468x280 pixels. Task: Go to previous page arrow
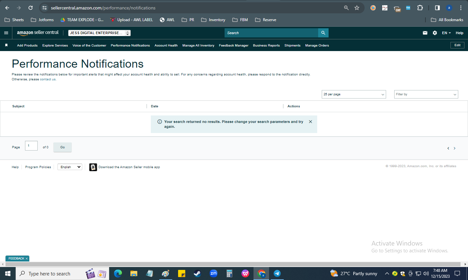coord(448,148)
